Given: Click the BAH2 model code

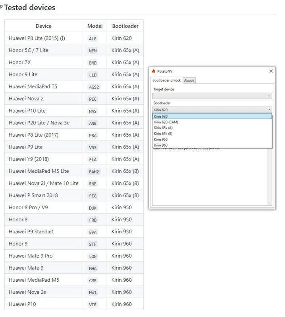Looking at the screenshot, I should [x=94, y=172].
